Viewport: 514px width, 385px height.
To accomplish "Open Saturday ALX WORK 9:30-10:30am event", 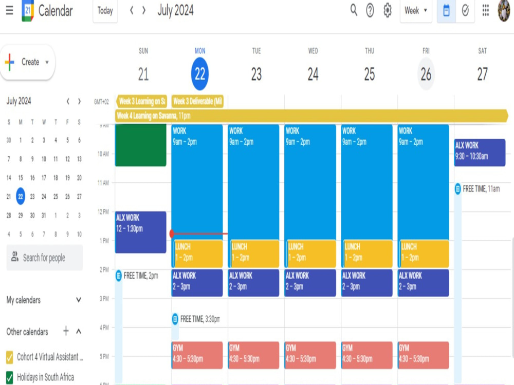I will 480,152.
